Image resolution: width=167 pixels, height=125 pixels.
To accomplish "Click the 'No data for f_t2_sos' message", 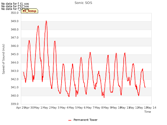I will click(15, 6).
